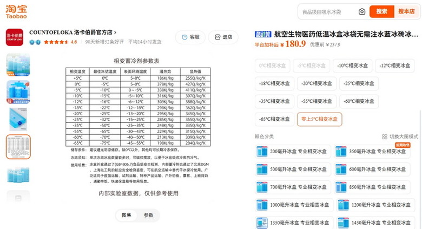Image resolution: width=422 pixels, height=229 pixels.
Task: Choose 零上5°C相变冰盒 option
Action: pyautogui.click(x=319, y=119)
